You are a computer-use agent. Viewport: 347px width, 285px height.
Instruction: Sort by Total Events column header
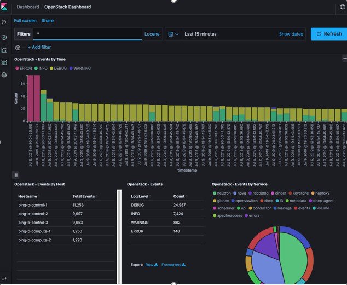coord(84,196)
